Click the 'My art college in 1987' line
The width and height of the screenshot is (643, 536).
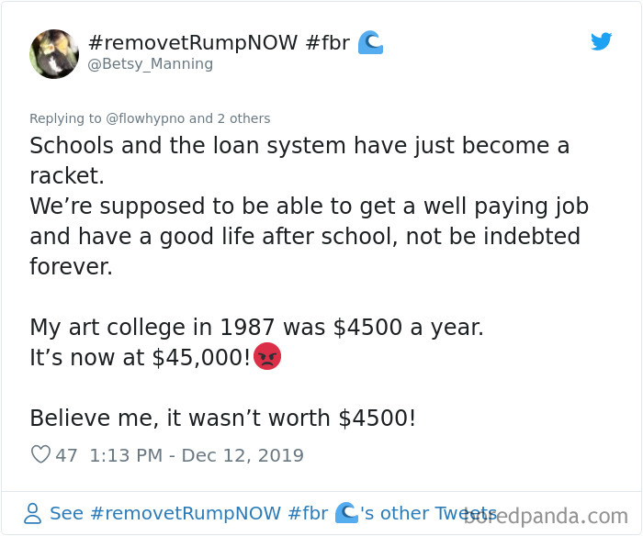pyautogui.click(x=256, y=327)
